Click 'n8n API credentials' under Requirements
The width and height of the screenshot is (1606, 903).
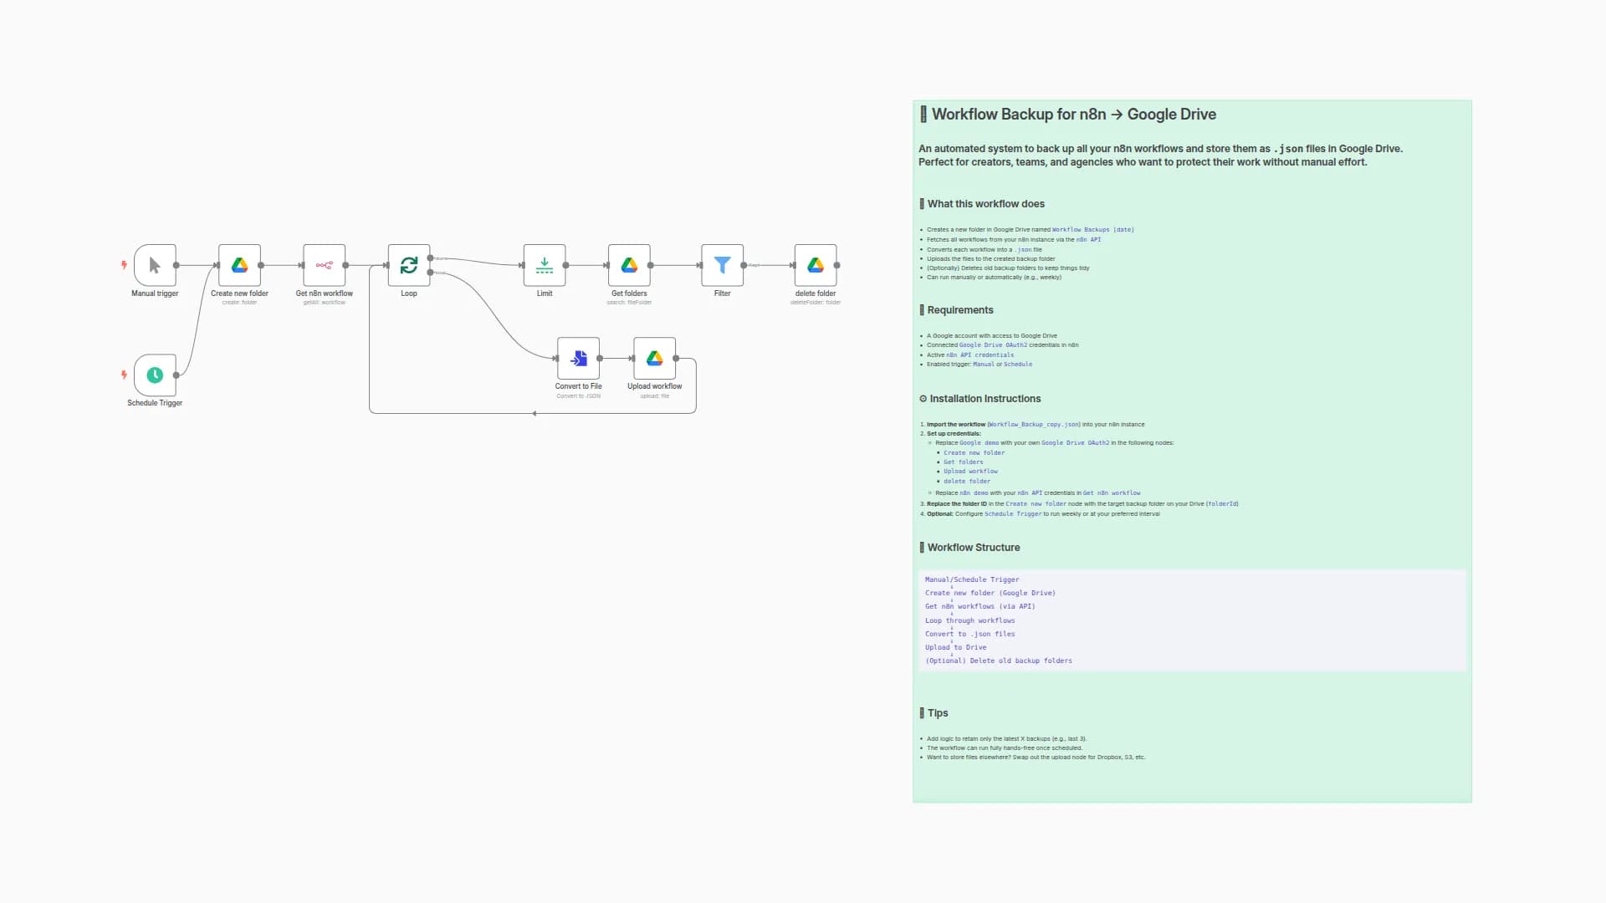click(x=979, y=355)
